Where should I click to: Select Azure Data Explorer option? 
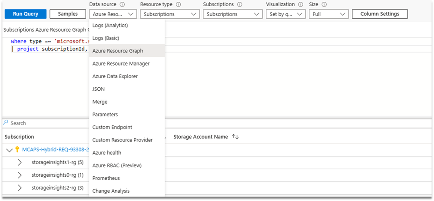[127, 76]
